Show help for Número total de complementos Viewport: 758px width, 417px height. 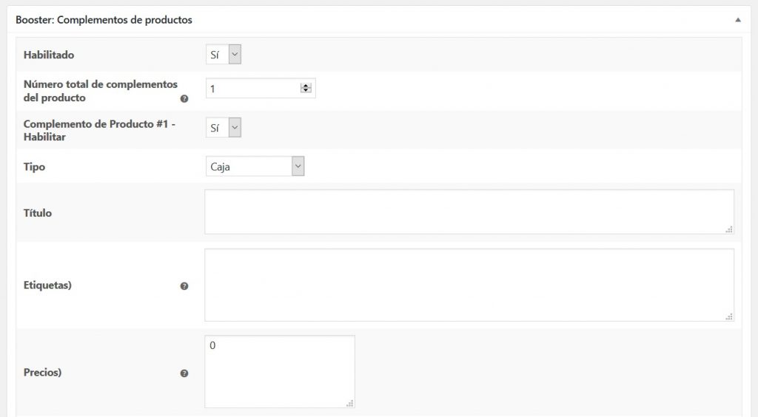click(x=184, y=98)
